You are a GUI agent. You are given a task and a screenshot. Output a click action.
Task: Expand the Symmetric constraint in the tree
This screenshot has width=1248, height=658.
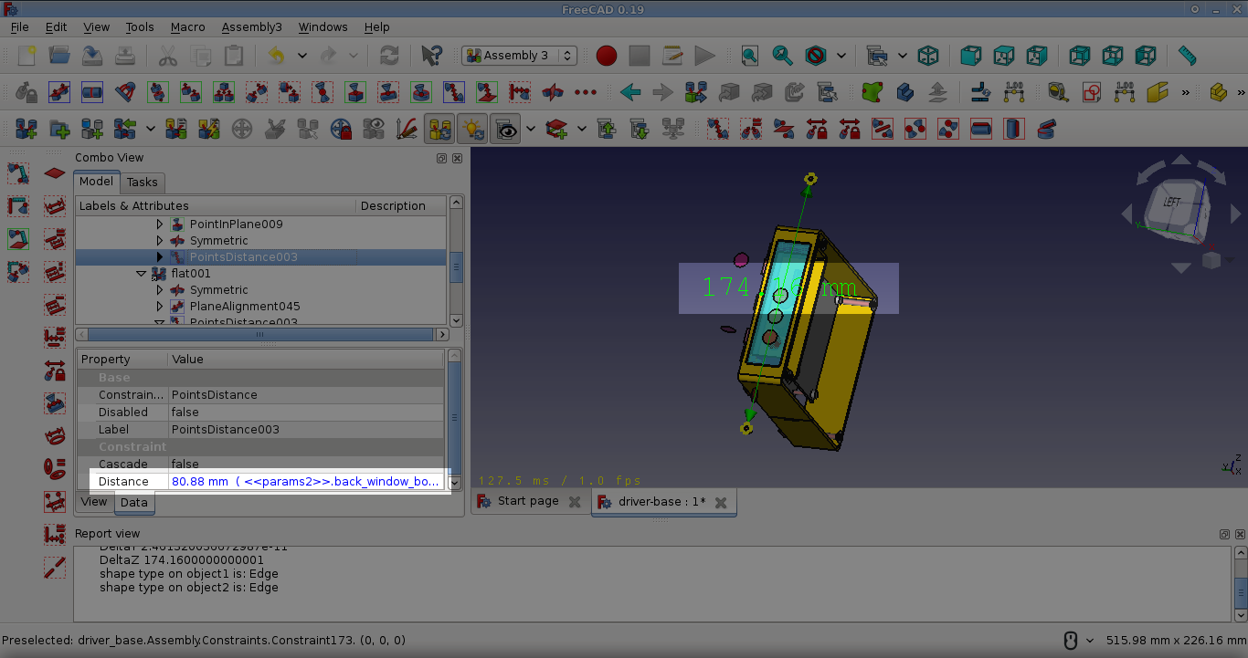click(159, 240)
